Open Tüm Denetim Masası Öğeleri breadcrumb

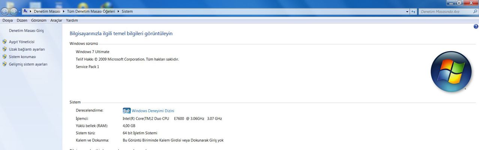(91, 12)
